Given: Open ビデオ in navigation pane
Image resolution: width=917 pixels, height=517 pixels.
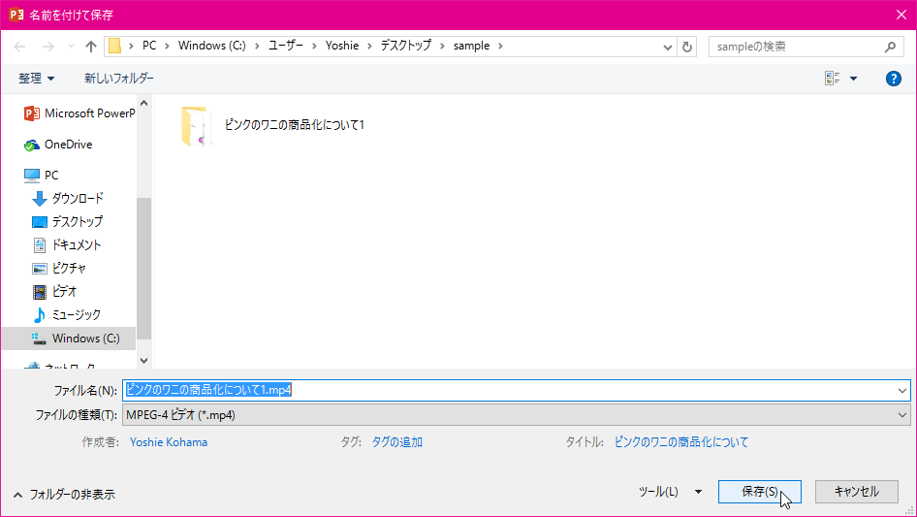Looking at the screenshot, I should (x=54, y=292).
